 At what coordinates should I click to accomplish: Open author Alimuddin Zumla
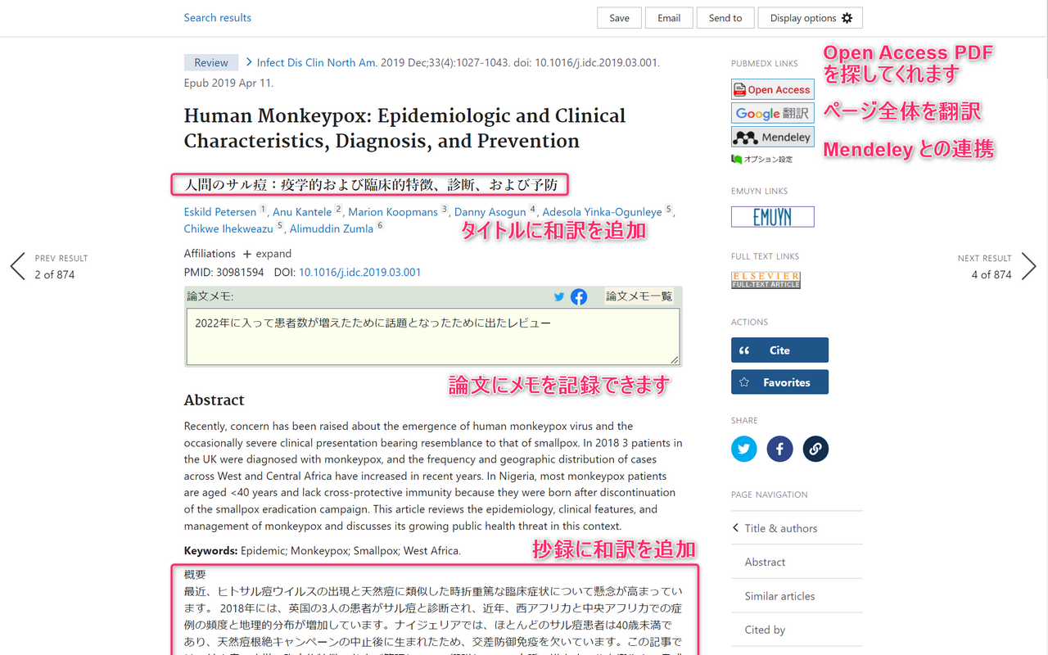point(332,228)
